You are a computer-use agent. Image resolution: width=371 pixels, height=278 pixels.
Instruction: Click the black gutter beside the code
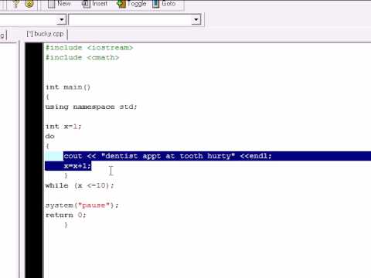click(x=34, y=160)
